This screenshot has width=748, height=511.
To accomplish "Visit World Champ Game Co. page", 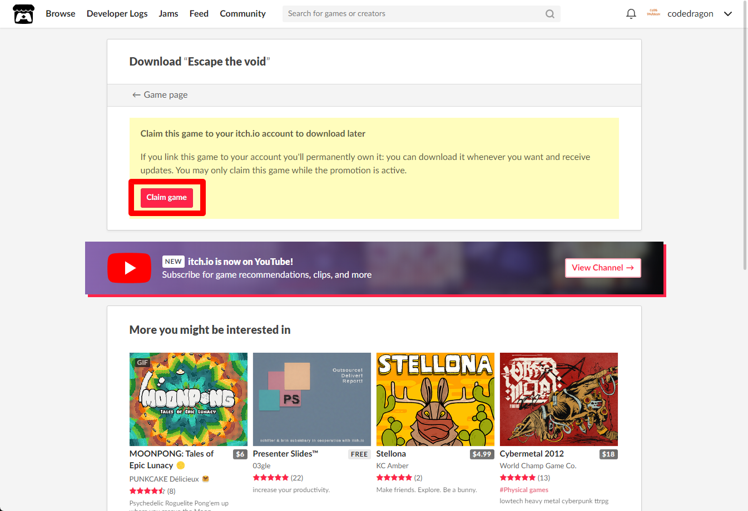I will [538, 466].
